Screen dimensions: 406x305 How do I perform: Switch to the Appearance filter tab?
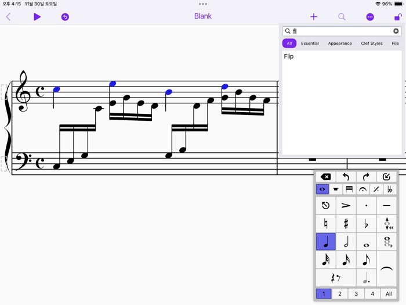pyautogui.click(x=340, y=44)
